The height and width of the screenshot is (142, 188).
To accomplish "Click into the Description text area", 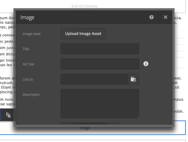I will click(x=100, y=103).
